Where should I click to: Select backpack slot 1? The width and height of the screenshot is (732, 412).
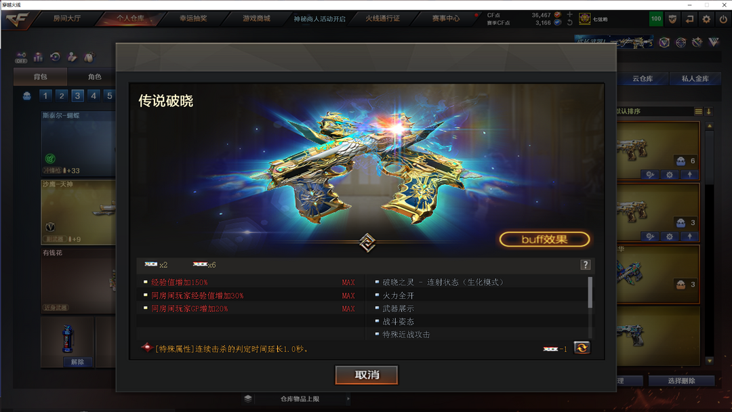45,96
